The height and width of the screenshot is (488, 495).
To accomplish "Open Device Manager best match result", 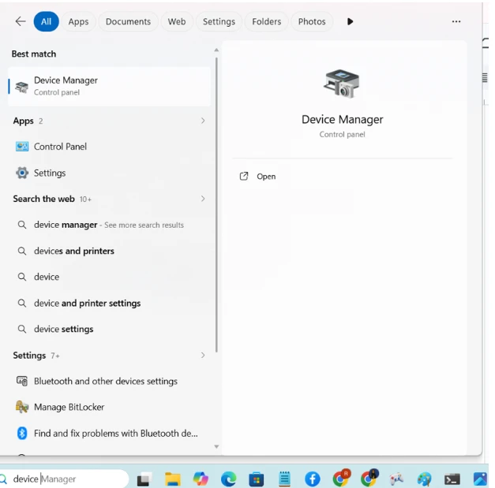I will (x=109, y=87).
